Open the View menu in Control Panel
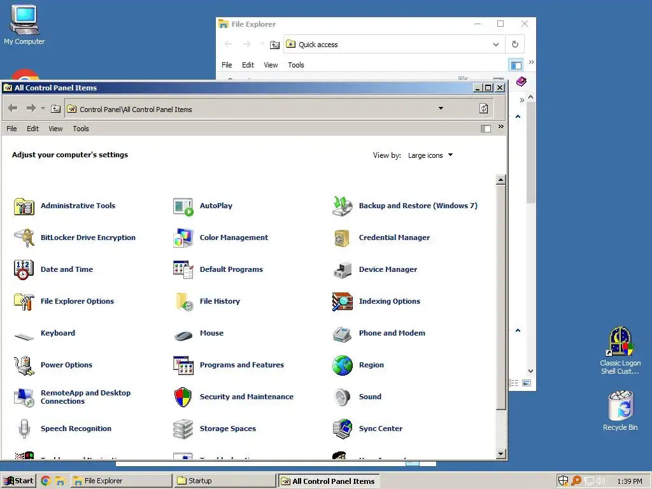The height and width of the screenshot is (489, 652). pos(56,129)
